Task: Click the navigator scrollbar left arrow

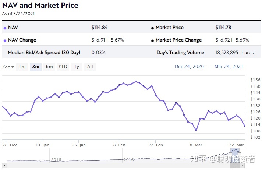Action: [x=5, y=166]
